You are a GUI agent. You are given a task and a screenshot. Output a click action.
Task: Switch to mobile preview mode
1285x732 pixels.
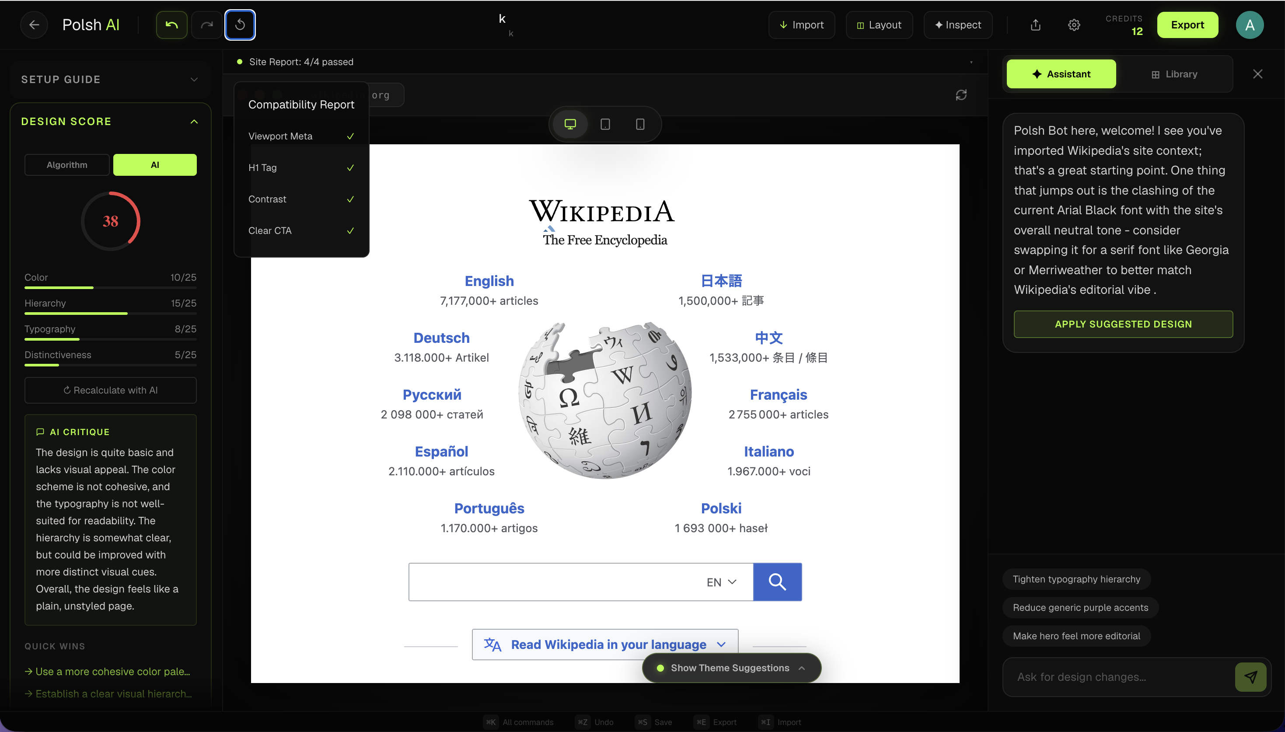(x=639, y=124)
